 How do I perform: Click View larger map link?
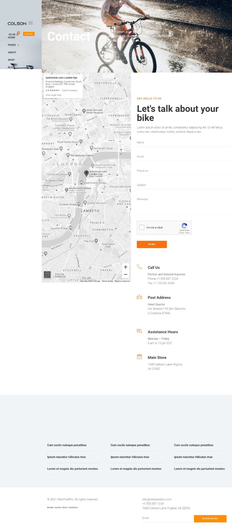[53, 95]
